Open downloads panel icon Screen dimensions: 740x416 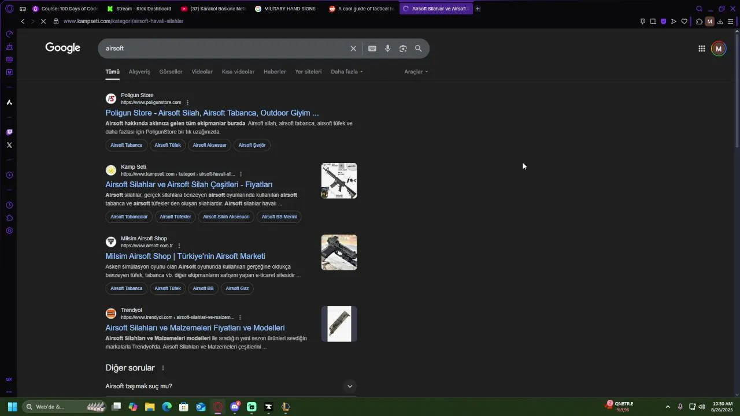click(x=720, y=21)
